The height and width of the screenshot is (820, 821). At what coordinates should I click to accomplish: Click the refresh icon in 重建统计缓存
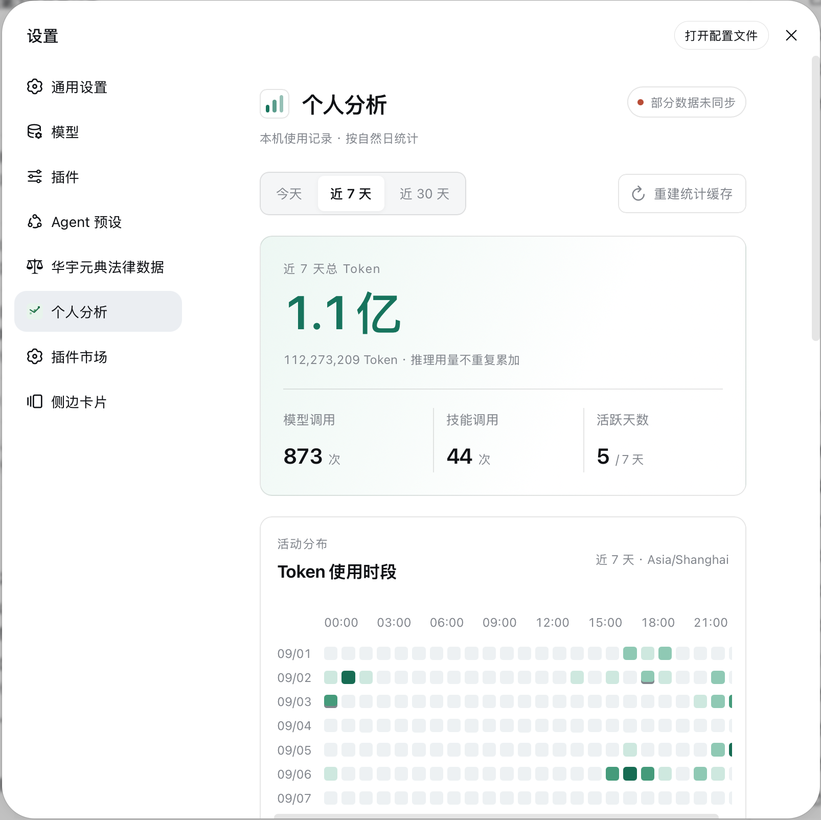638,194
